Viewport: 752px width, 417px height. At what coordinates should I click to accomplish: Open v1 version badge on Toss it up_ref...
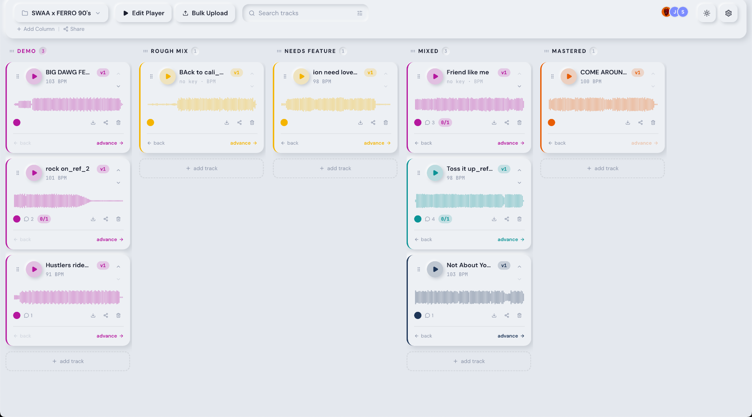point(504,169)
